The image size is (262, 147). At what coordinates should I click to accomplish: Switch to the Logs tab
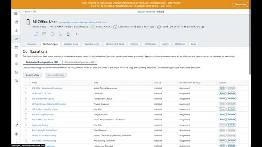[193, 44]
